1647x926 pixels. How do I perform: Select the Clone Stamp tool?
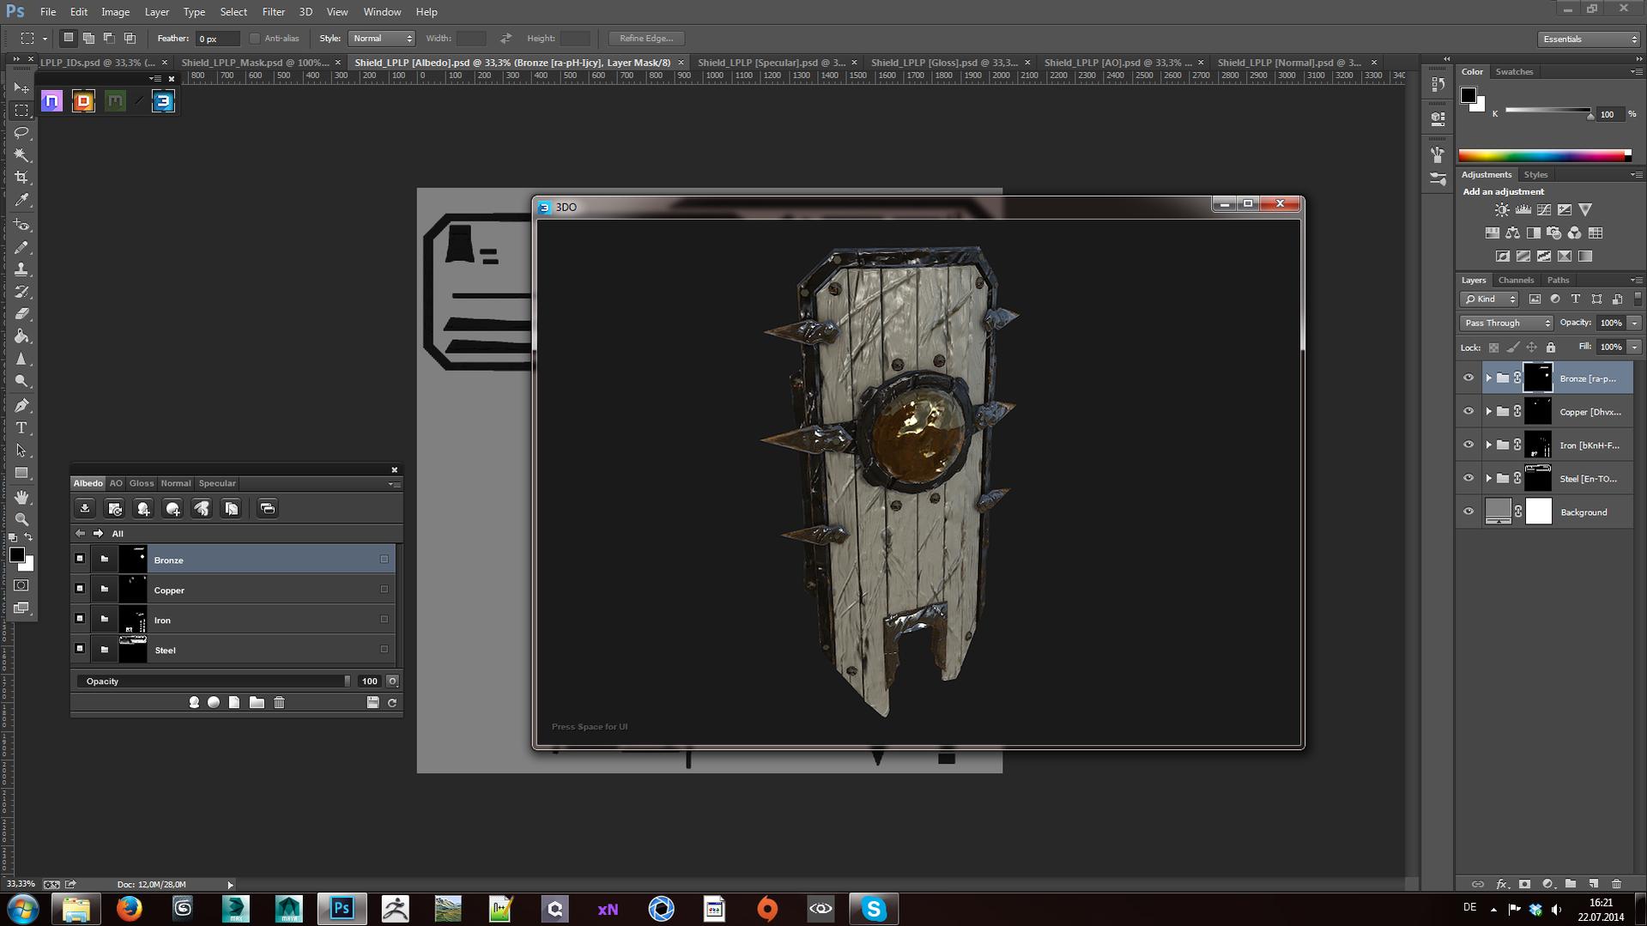pyautogui.click(x=22, y=269)
